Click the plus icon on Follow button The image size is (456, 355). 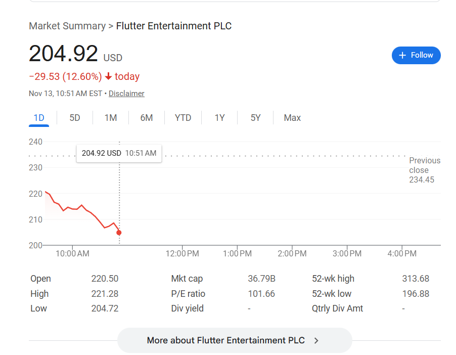[402, 55]
